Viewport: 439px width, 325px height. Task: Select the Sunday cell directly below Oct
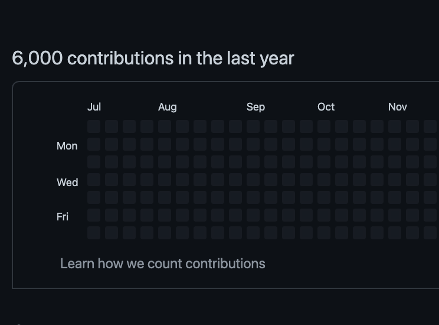coord(324,126)
